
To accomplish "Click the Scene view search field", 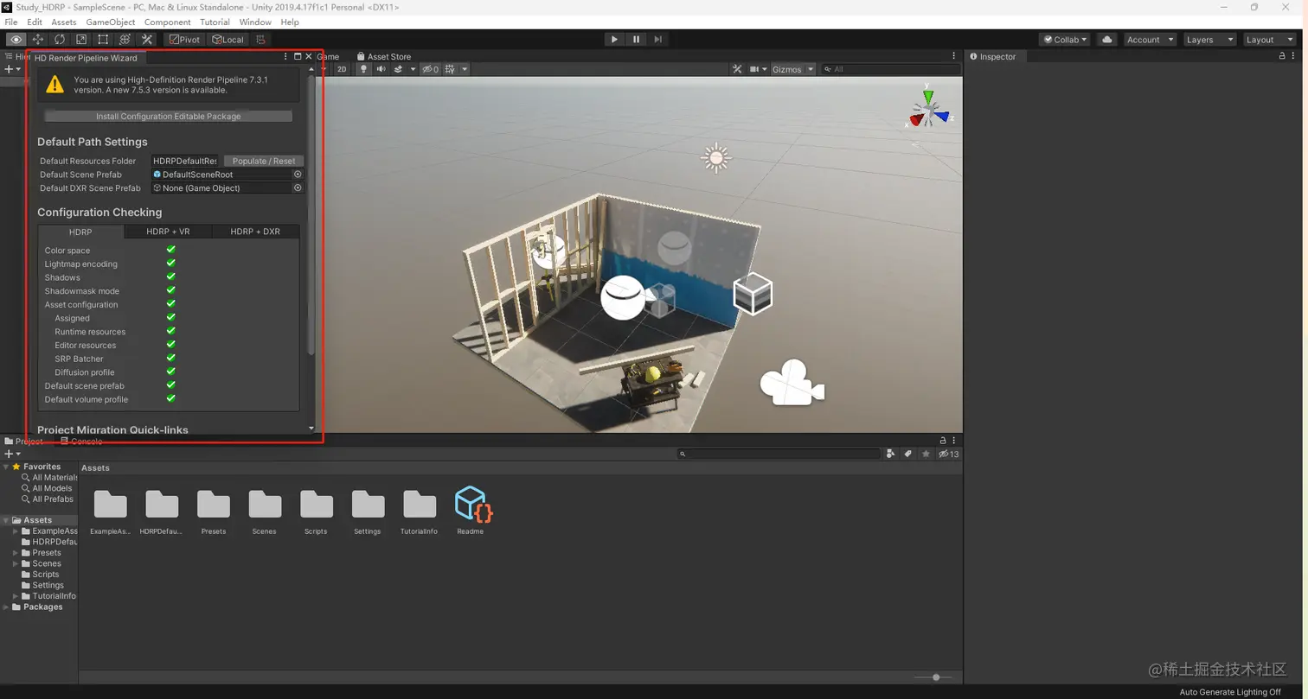I will 891,69.
